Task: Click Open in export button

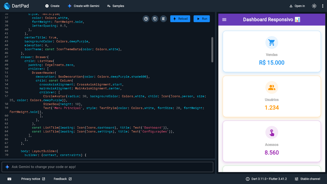Action: pos(297,6)
